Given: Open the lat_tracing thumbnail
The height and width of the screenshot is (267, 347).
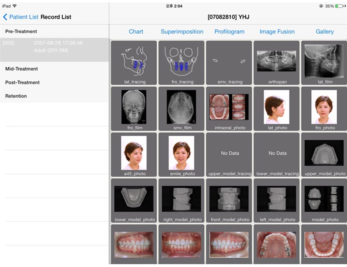Looking at the screenshot, I should (134, 62).
